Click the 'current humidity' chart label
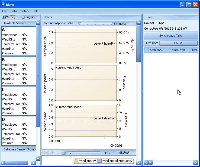The image size is (200, 167). tap(104, 44)
